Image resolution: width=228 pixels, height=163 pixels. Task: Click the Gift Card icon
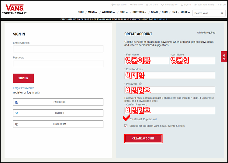tap(147, 5)
